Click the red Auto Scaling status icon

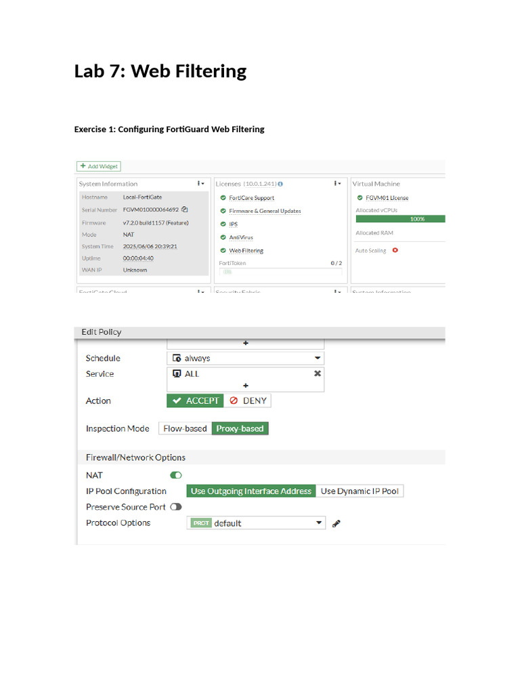(395, 250)
